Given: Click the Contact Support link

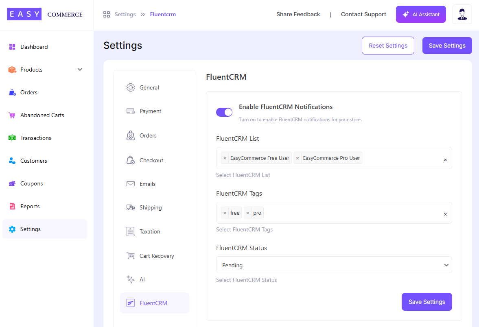Looking at the screenshot, I should (363, 14).
